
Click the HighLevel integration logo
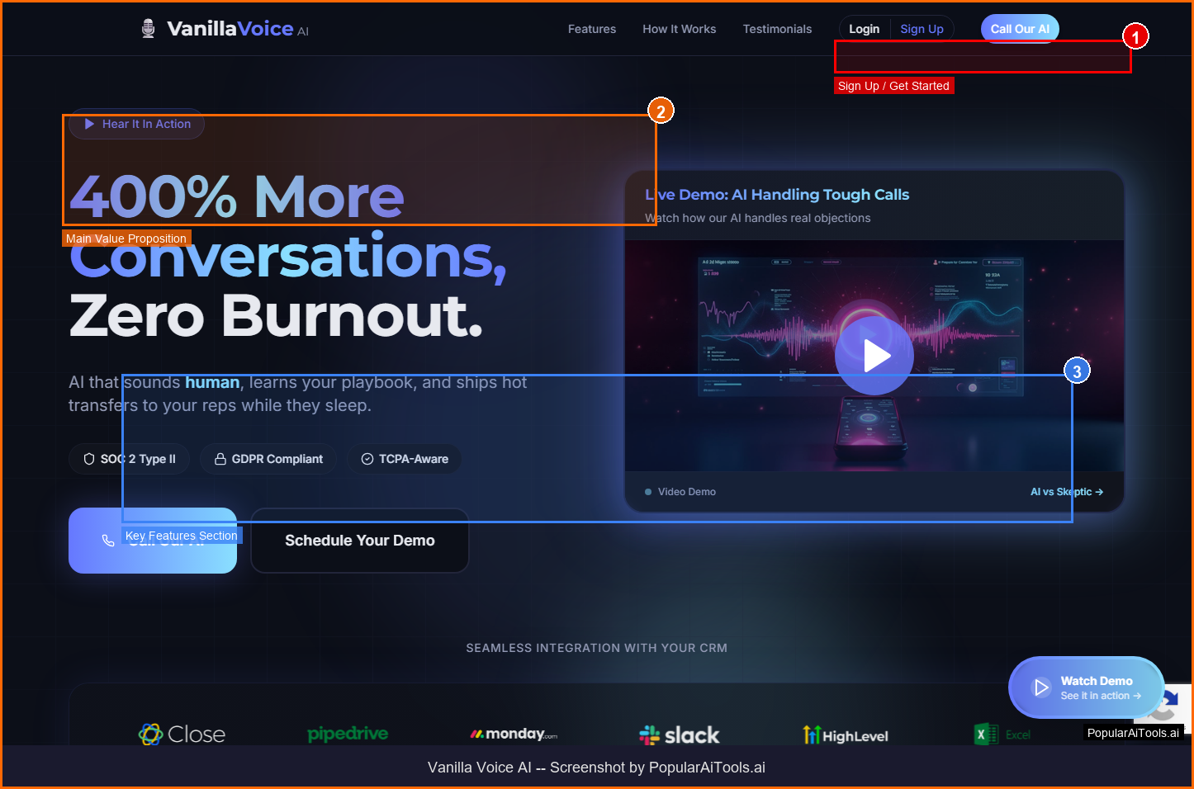[846, 735]
